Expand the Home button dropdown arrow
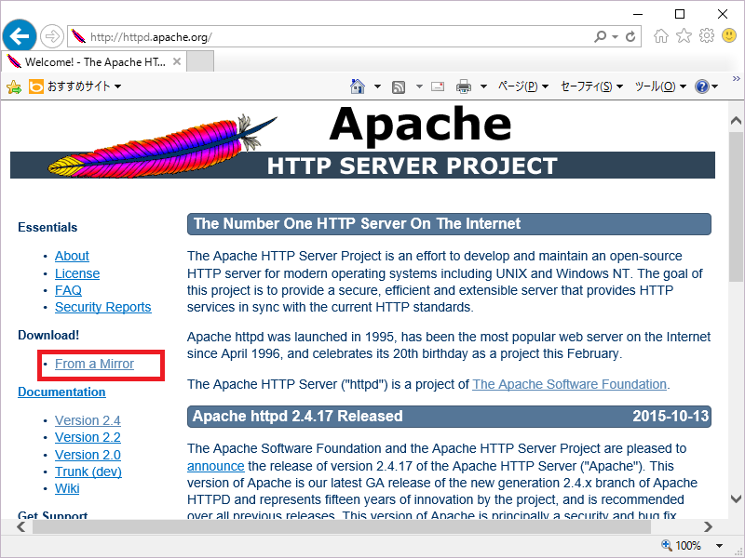Viewport: 745px width, 558px height. click(377, 86)
